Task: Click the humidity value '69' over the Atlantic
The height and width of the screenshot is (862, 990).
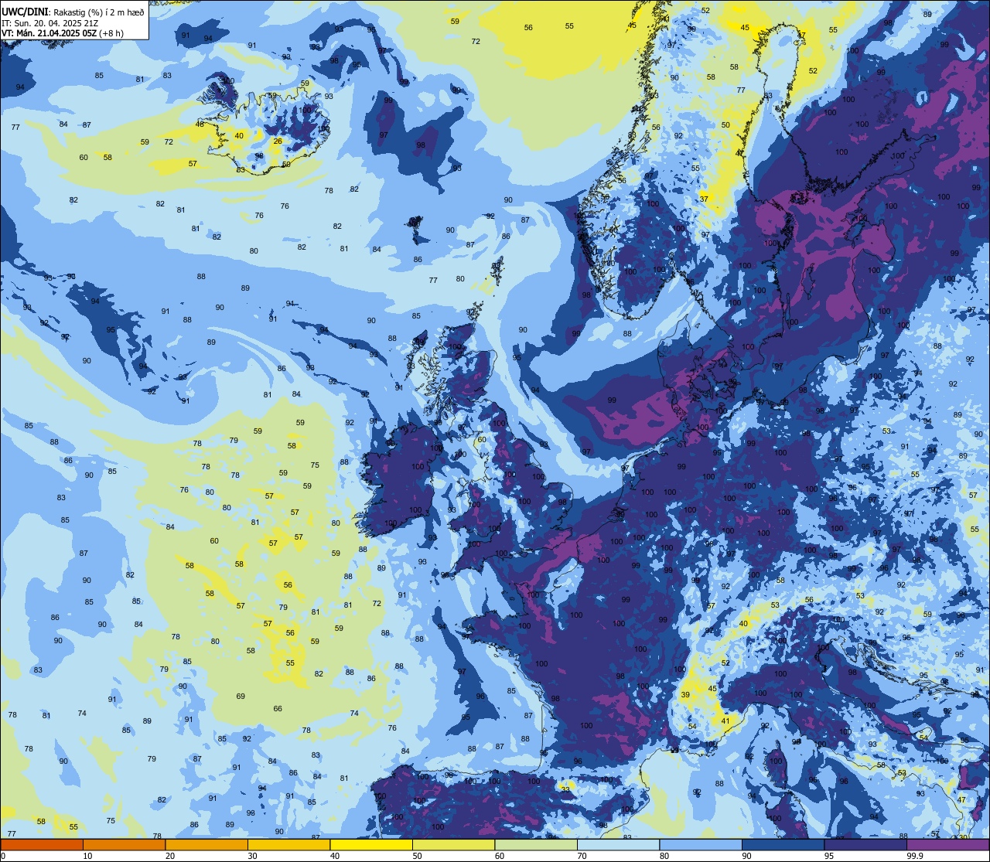Action: point(241,696)
